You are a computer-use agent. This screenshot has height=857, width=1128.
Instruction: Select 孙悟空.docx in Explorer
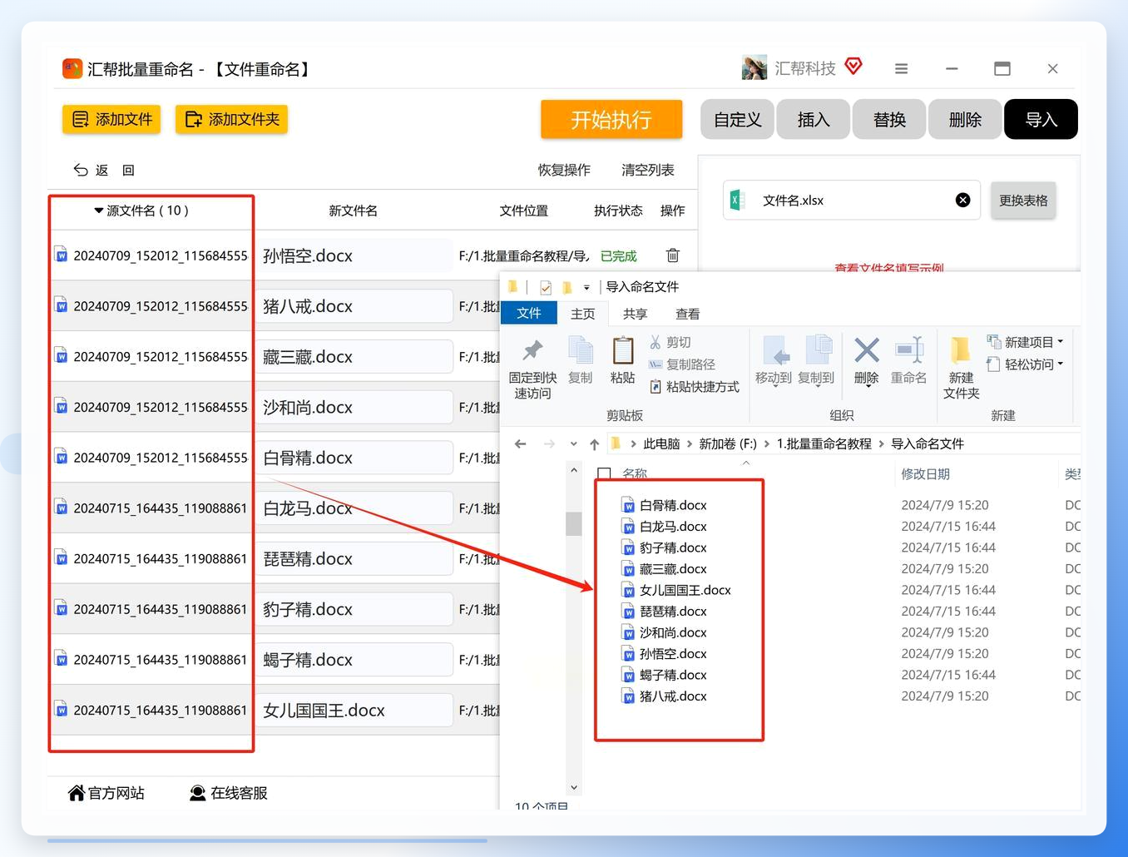coord(673,654)
